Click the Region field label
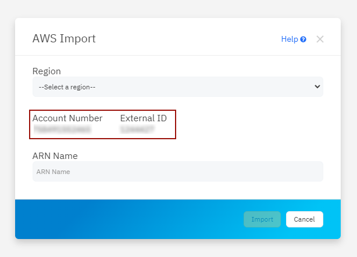Image resolution: width=357 pixels, height=257 pixels. point(47,71)
